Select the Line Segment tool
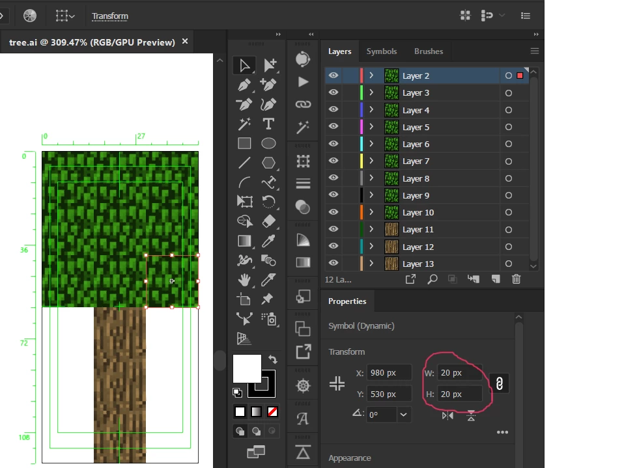 pos(244,163)
